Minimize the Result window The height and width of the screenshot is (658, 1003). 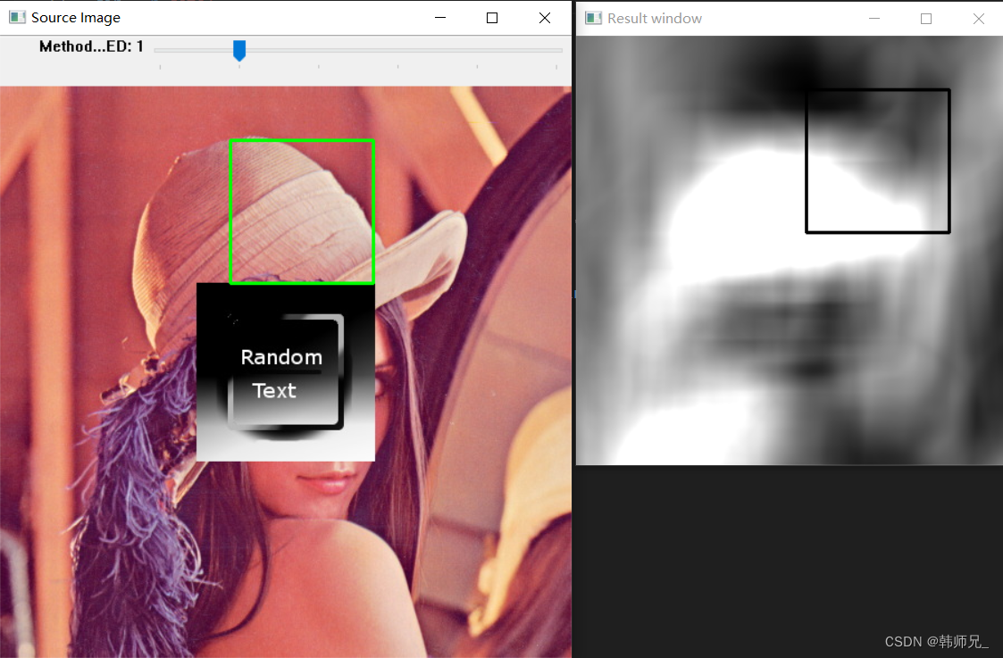click(873, 18)
